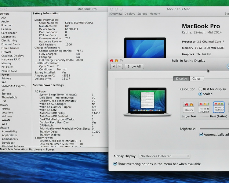Select Locations under Network
This screenshot has width=229, height=183.
(8, 113)
